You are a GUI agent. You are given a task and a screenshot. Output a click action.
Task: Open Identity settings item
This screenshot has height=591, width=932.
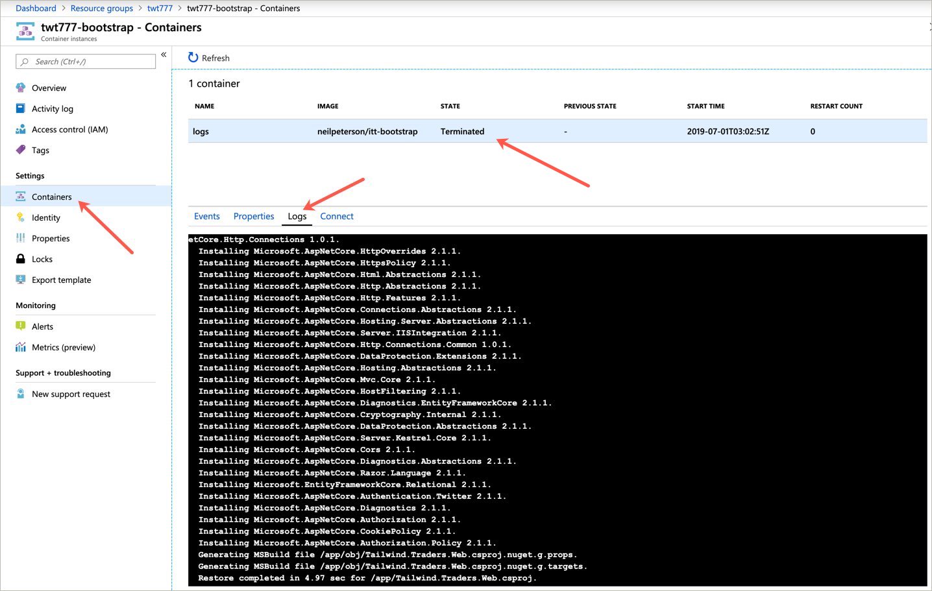[x=46, y=218]
